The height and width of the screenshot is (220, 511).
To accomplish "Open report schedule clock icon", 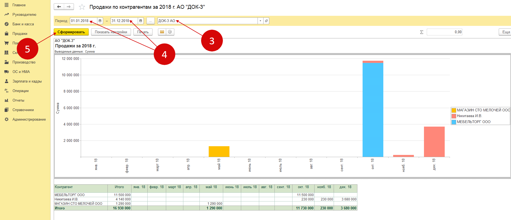I will pos(170,32).
